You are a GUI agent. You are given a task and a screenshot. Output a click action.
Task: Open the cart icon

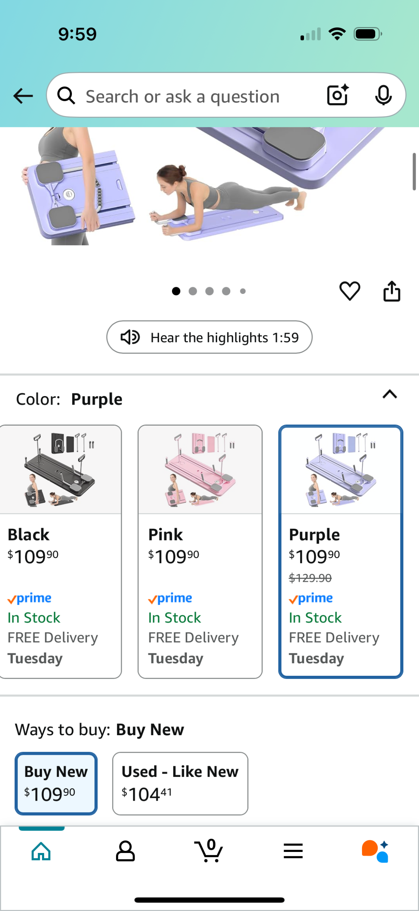pyautogui.click(x=209, y=851)
